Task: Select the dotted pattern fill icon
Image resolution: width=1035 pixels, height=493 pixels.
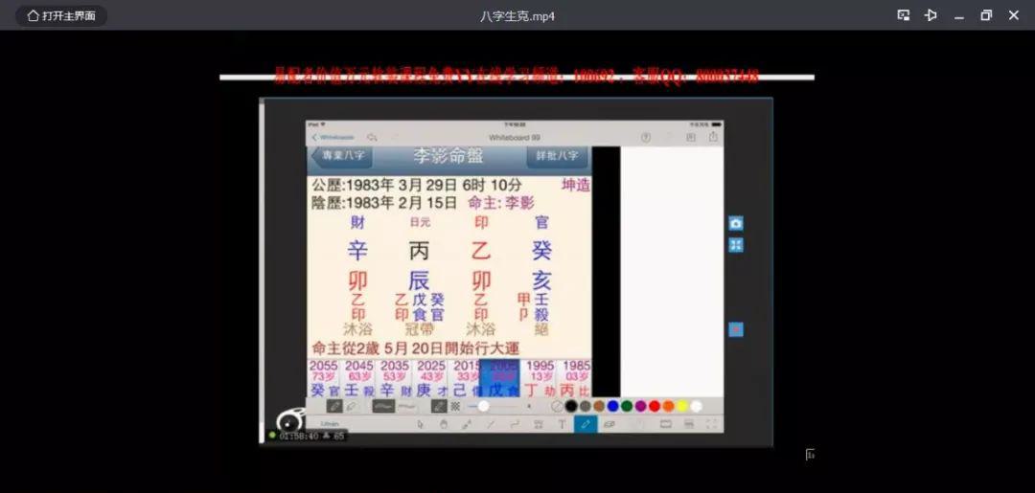Action: (455, 406)
